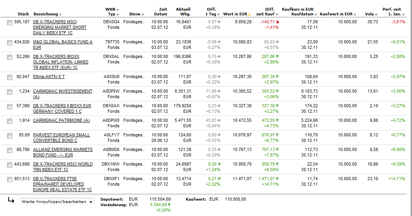Open the Werte hinzufügen/bearbeiten dropdown
The image size is (412, 216).
[x=57, y=202]
